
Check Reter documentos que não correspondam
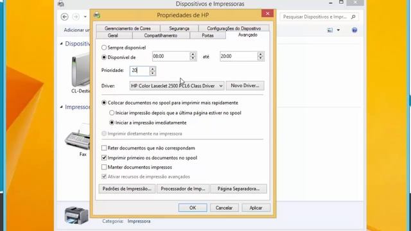pos(104,148)
